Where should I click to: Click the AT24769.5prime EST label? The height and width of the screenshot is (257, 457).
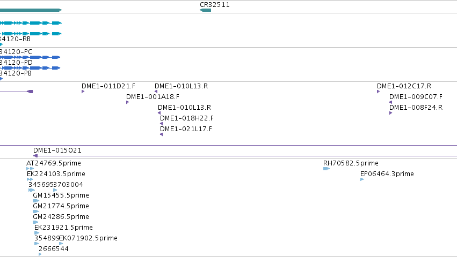tap(54, 163)
